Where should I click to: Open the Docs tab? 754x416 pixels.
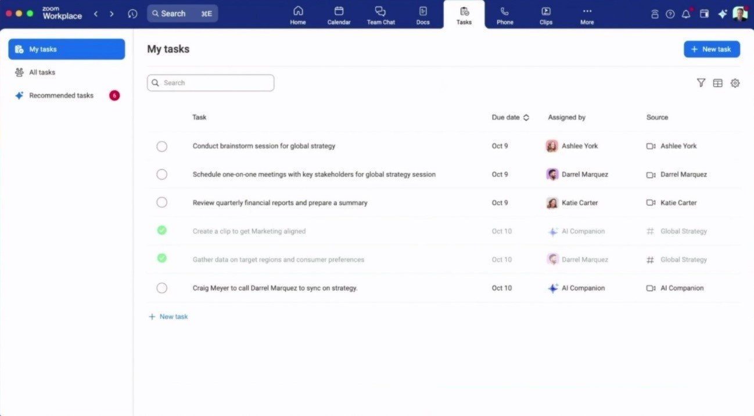pyautogui.click(x=423, y=15)
